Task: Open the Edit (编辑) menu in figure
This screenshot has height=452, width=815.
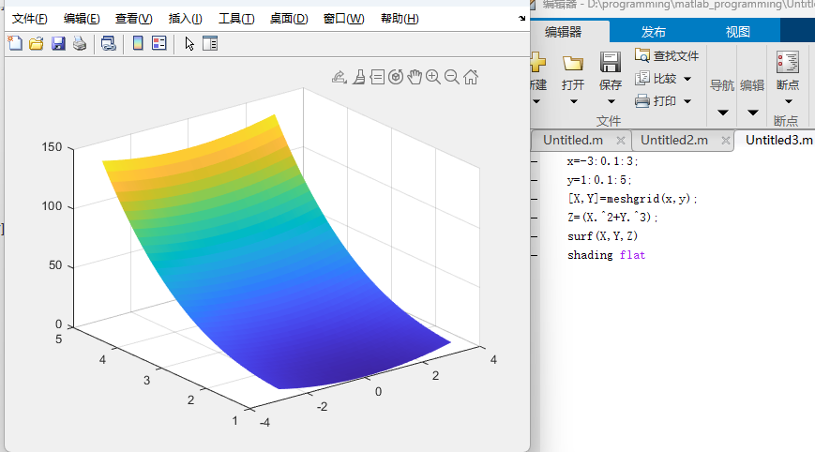Action: pos(82,19)
